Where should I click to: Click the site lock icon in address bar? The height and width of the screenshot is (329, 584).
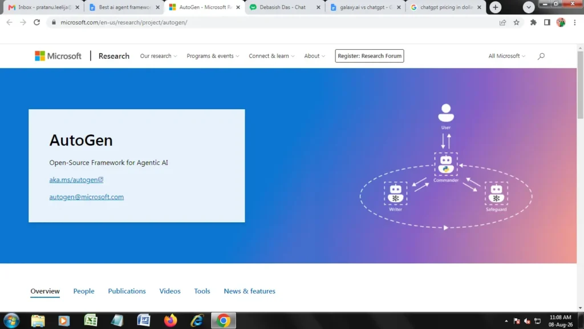click(x=54, y=22)
